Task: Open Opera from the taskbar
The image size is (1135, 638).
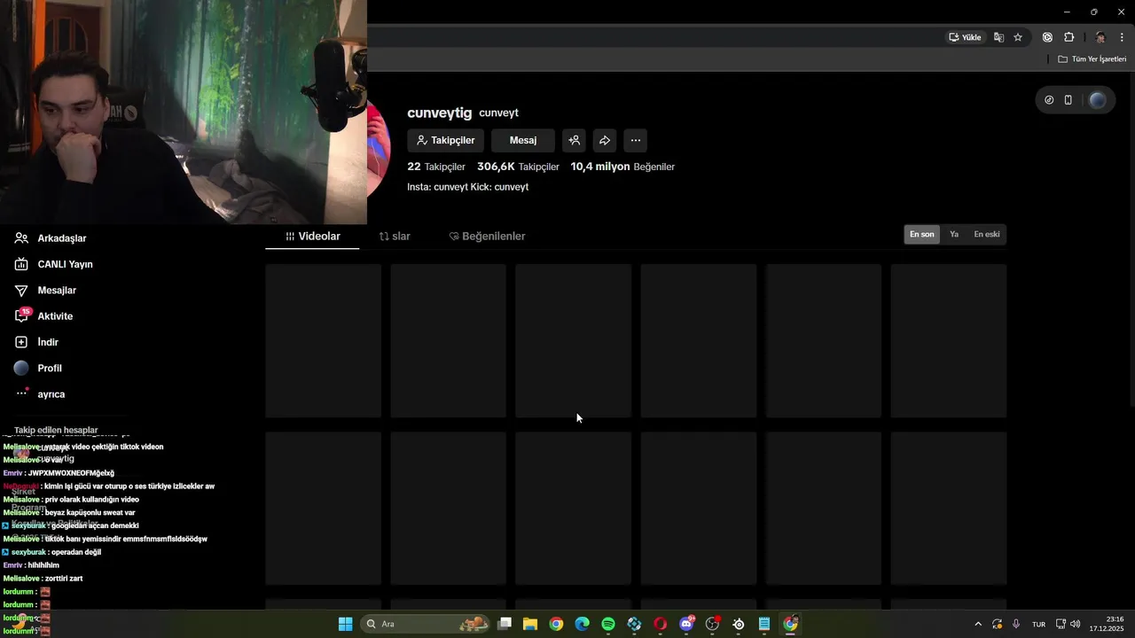Action: click(660, 624)
